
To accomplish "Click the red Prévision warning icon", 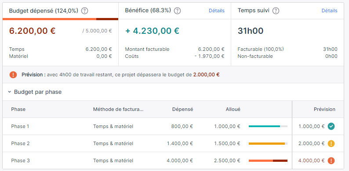I will point(13,75).
